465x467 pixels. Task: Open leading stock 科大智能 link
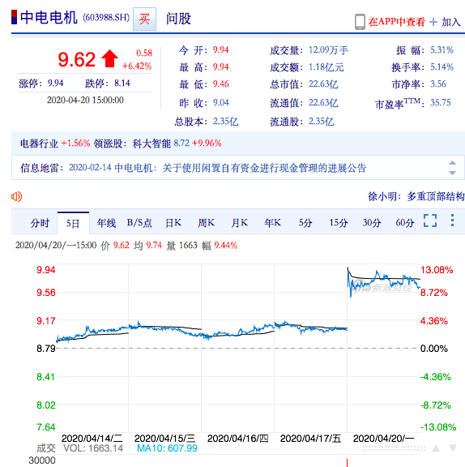pos(151,144)
